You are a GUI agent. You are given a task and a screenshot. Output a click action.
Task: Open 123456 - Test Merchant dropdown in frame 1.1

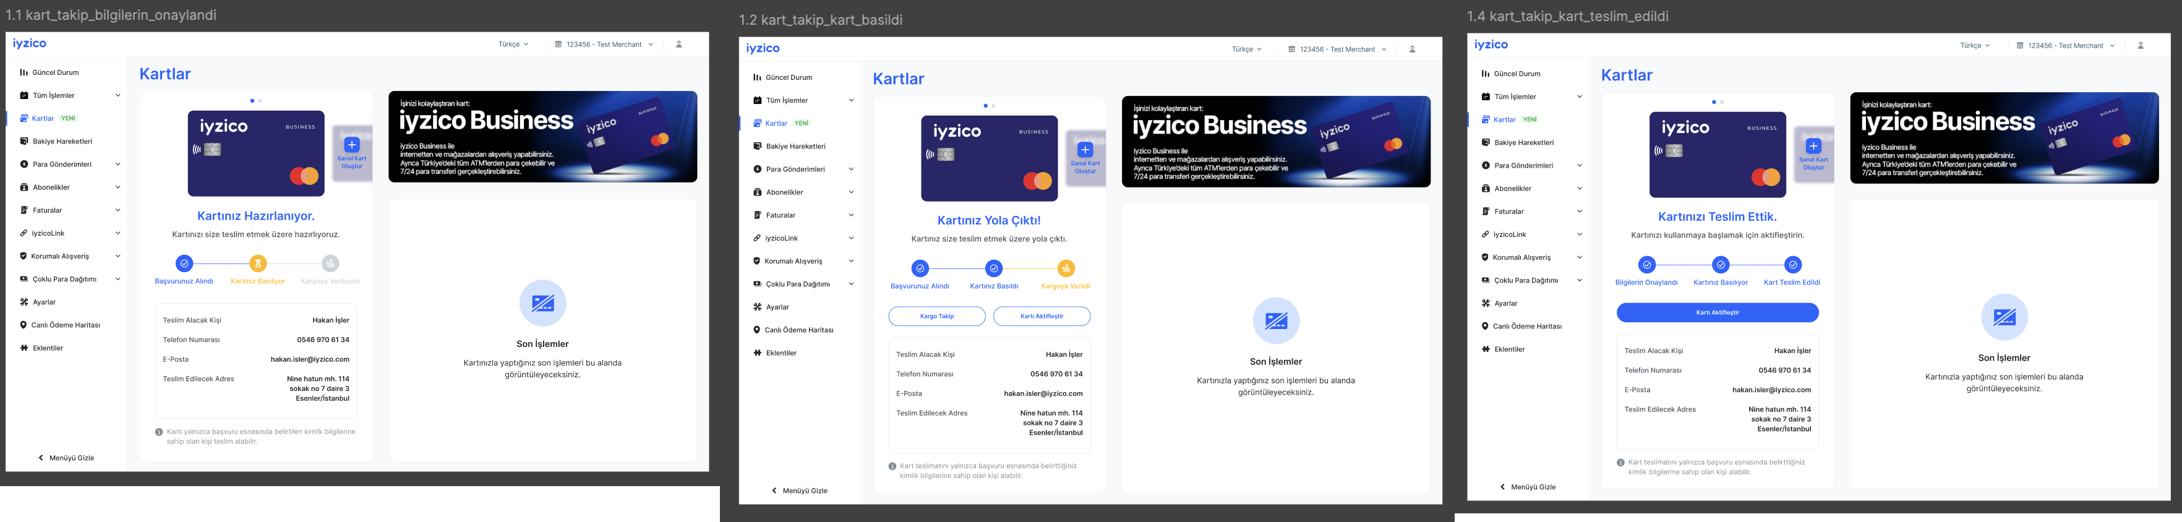click(604, 44)
